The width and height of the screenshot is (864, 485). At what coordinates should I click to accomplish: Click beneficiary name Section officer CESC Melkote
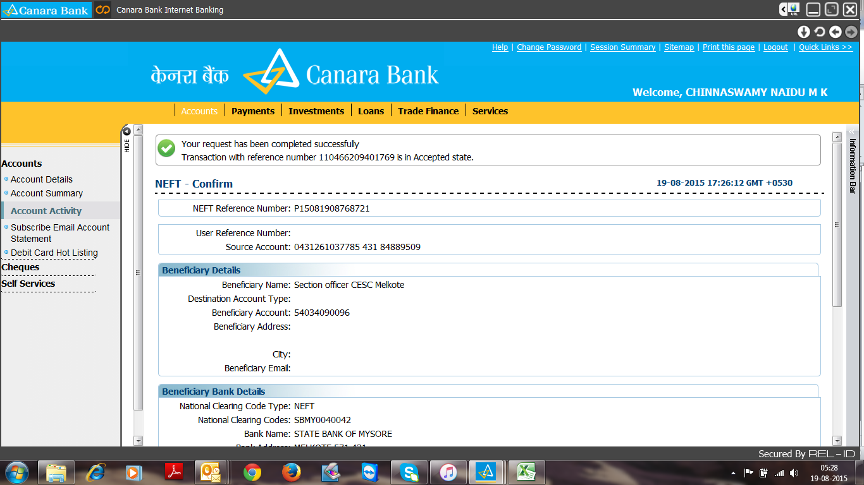tap(349, 285)
